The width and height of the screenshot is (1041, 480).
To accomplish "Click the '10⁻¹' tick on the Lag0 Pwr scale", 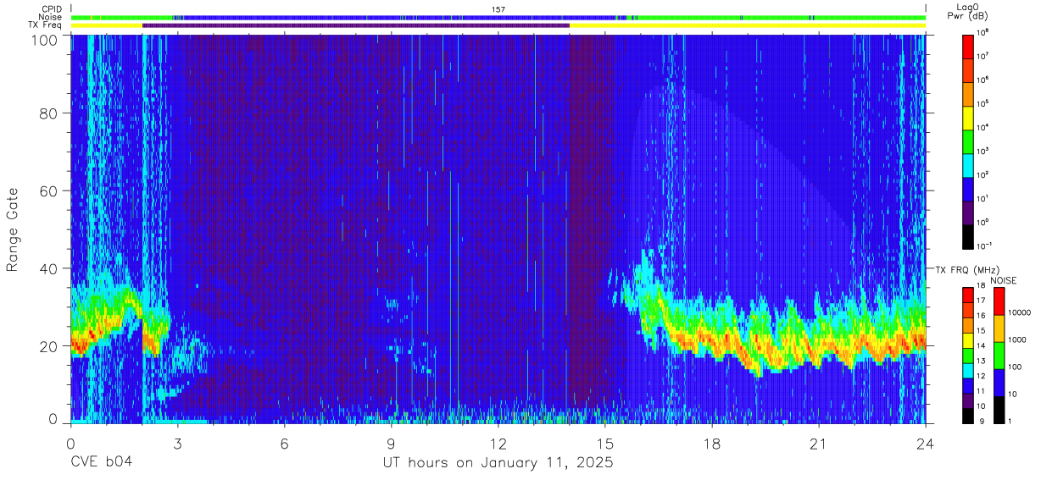I will (984, 246).
